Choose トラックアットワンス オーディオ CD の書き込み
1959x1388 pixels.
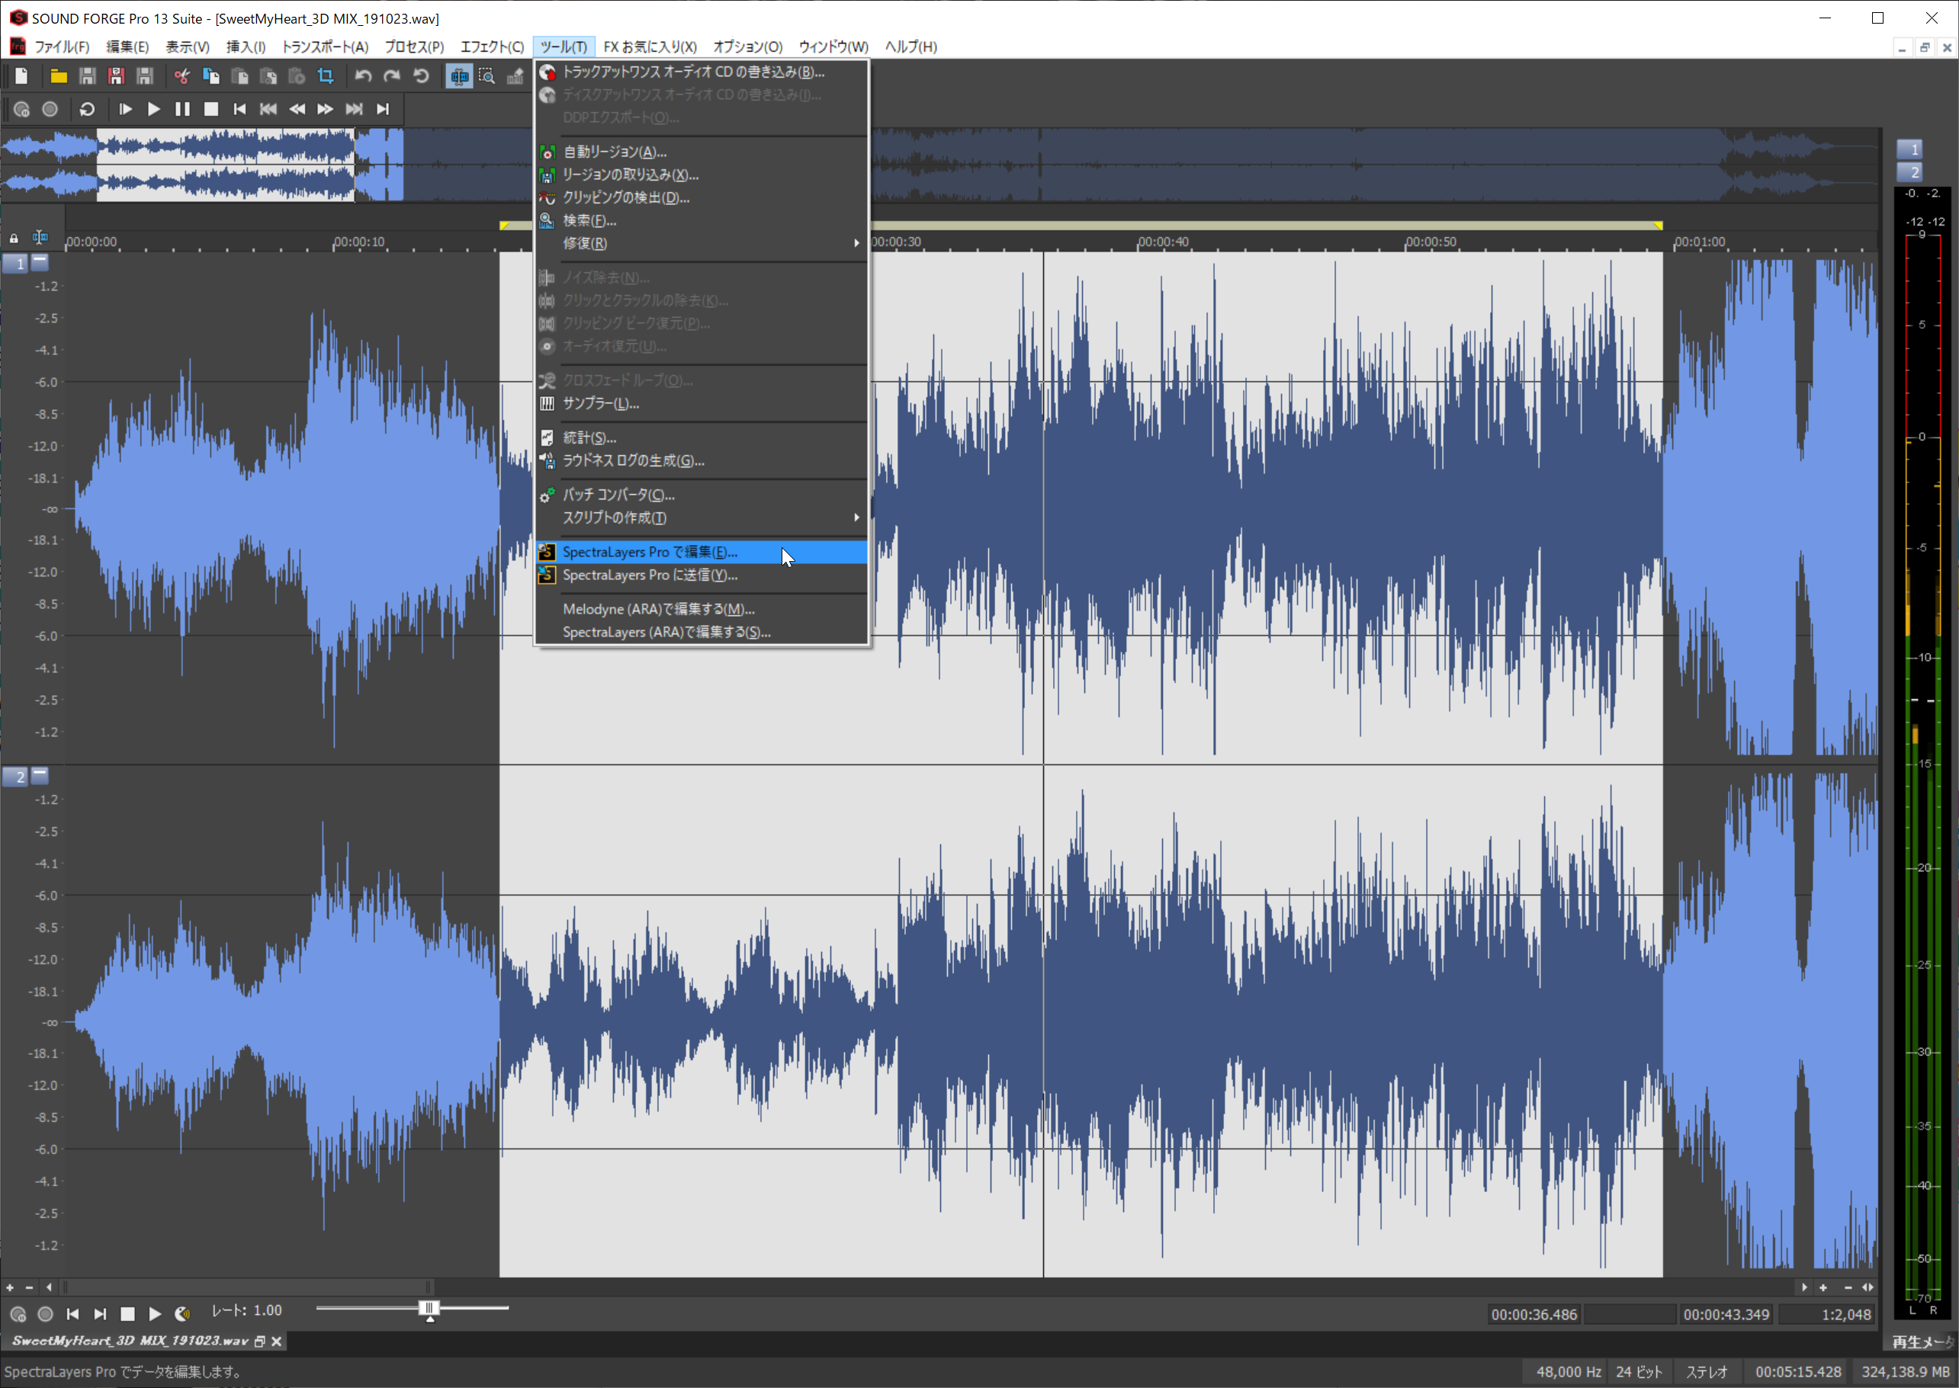(x=702, y=72)
